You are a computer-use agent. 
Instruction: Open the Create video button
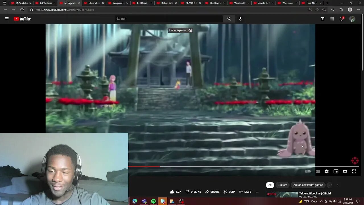323,19
